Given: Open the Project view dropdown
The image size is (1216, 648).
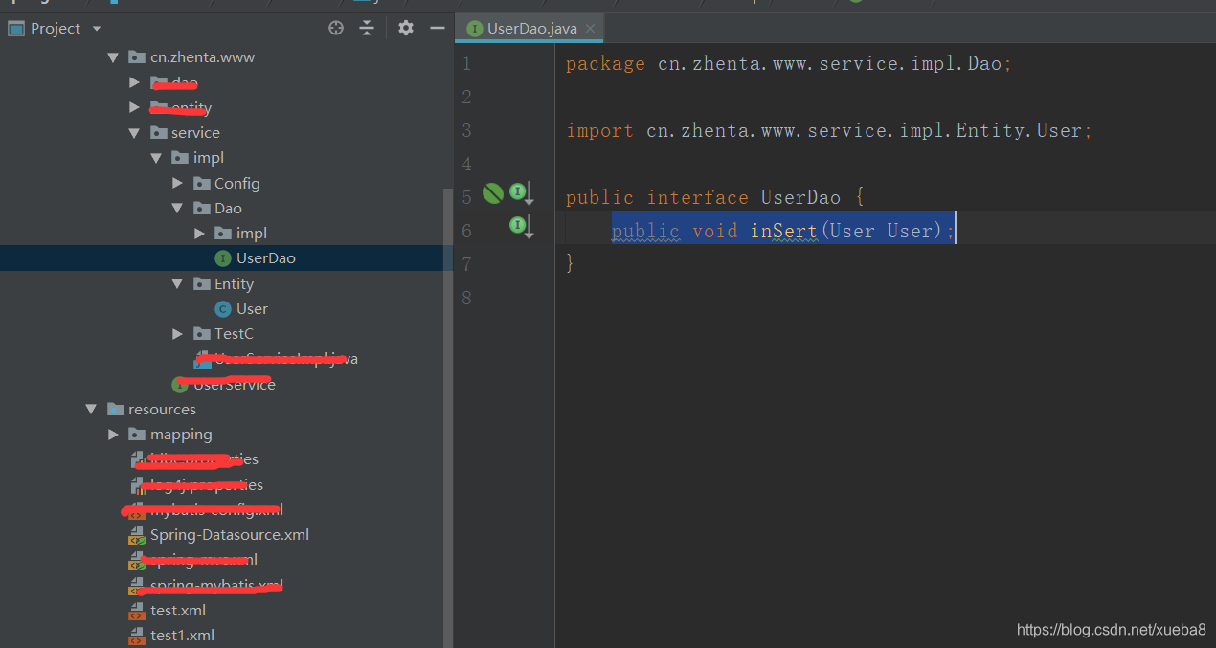Looking at the screenshot, I should click(96, 29).
